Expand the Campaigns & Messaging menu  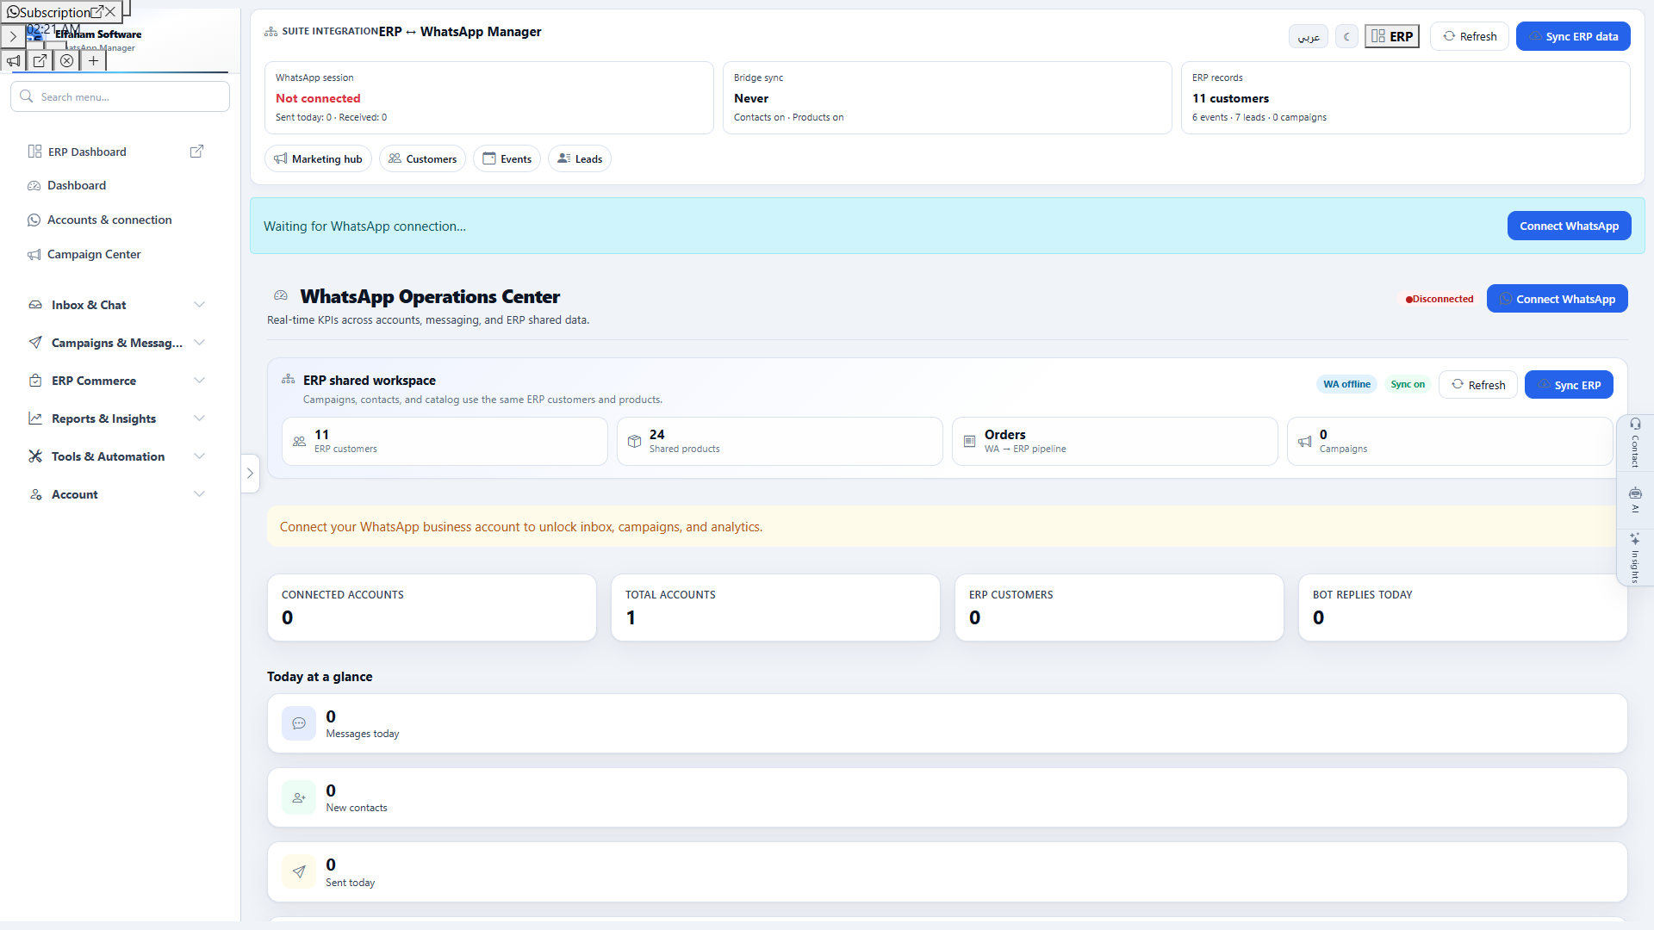[116, 343]
